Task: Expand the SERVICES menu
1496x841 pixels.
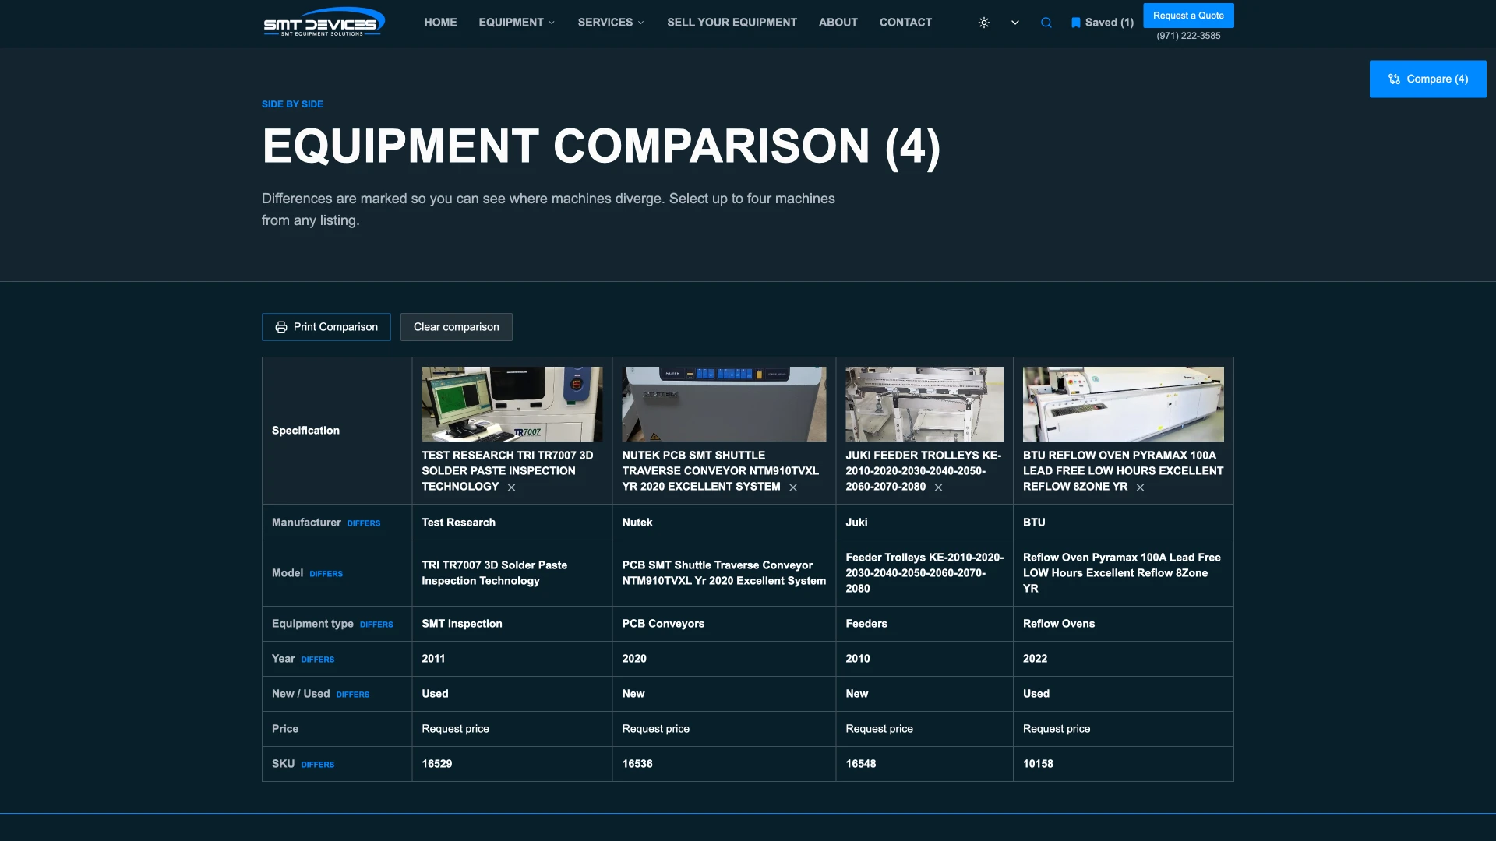Action: 611,23
